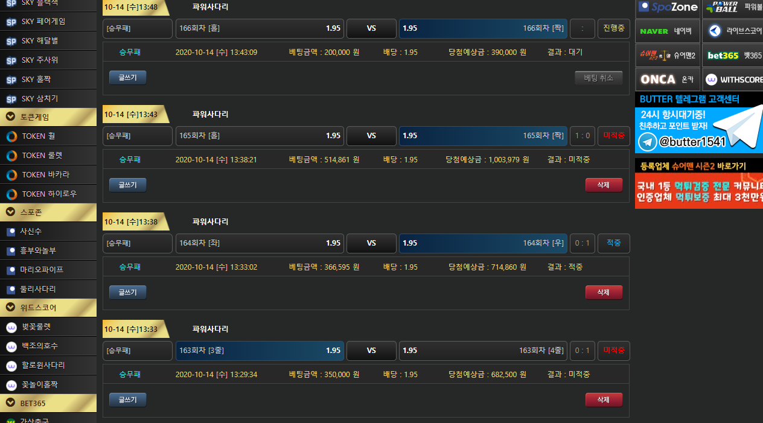The width and height of the screenshot is (763, 423).
Task: Open SKY 페어게임 in the sidebar
Action: 42,22
